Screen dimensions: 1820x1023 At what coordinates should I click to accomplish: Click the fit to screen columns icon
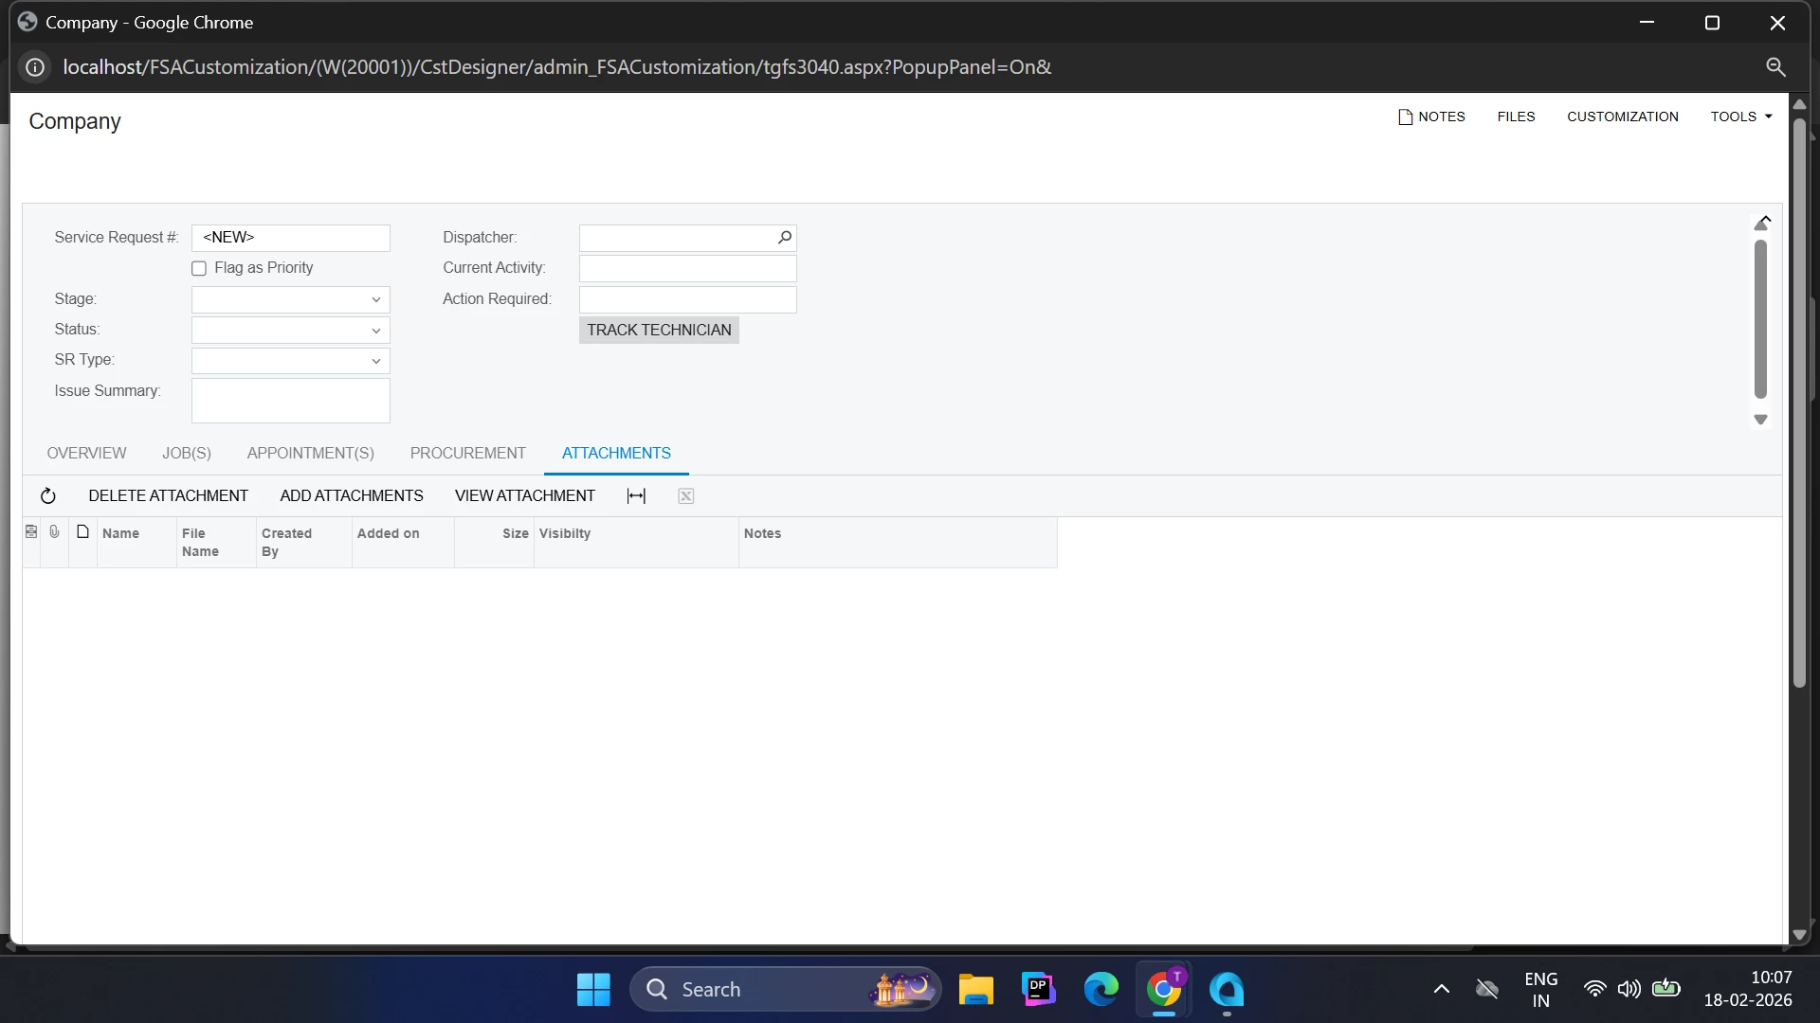click(636, 496)
